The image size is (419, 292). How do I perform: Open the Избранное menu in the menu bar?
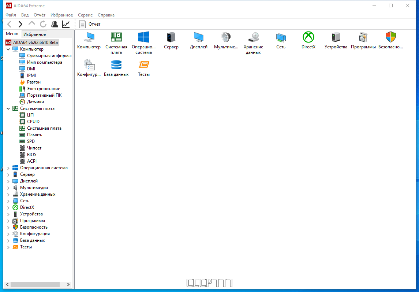(62, 15)
